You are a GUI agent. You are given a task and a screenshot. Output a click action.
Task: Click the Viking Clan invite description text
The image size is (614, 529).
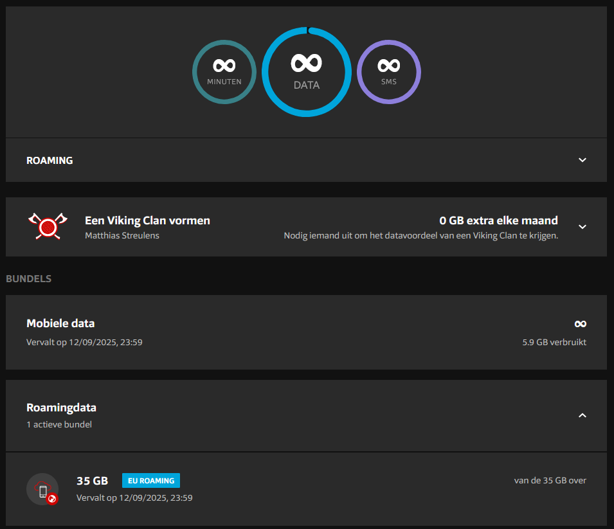[x=420, y=236]
